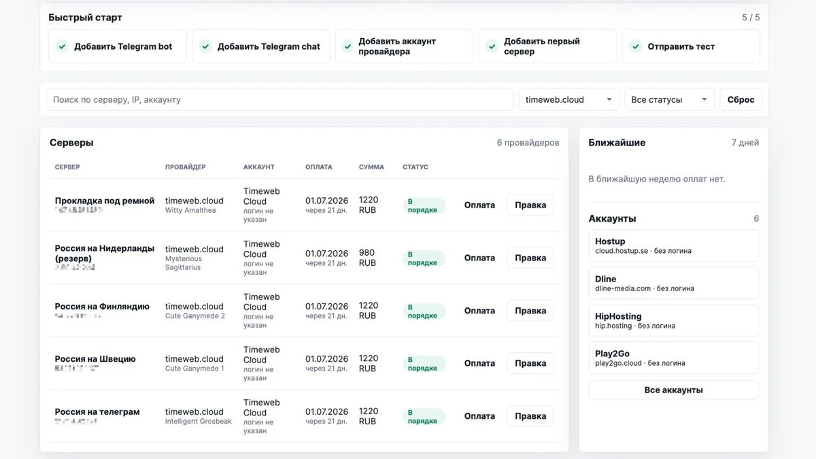Click the В порядке badge for Россия на телеграм

click(424, 417)
